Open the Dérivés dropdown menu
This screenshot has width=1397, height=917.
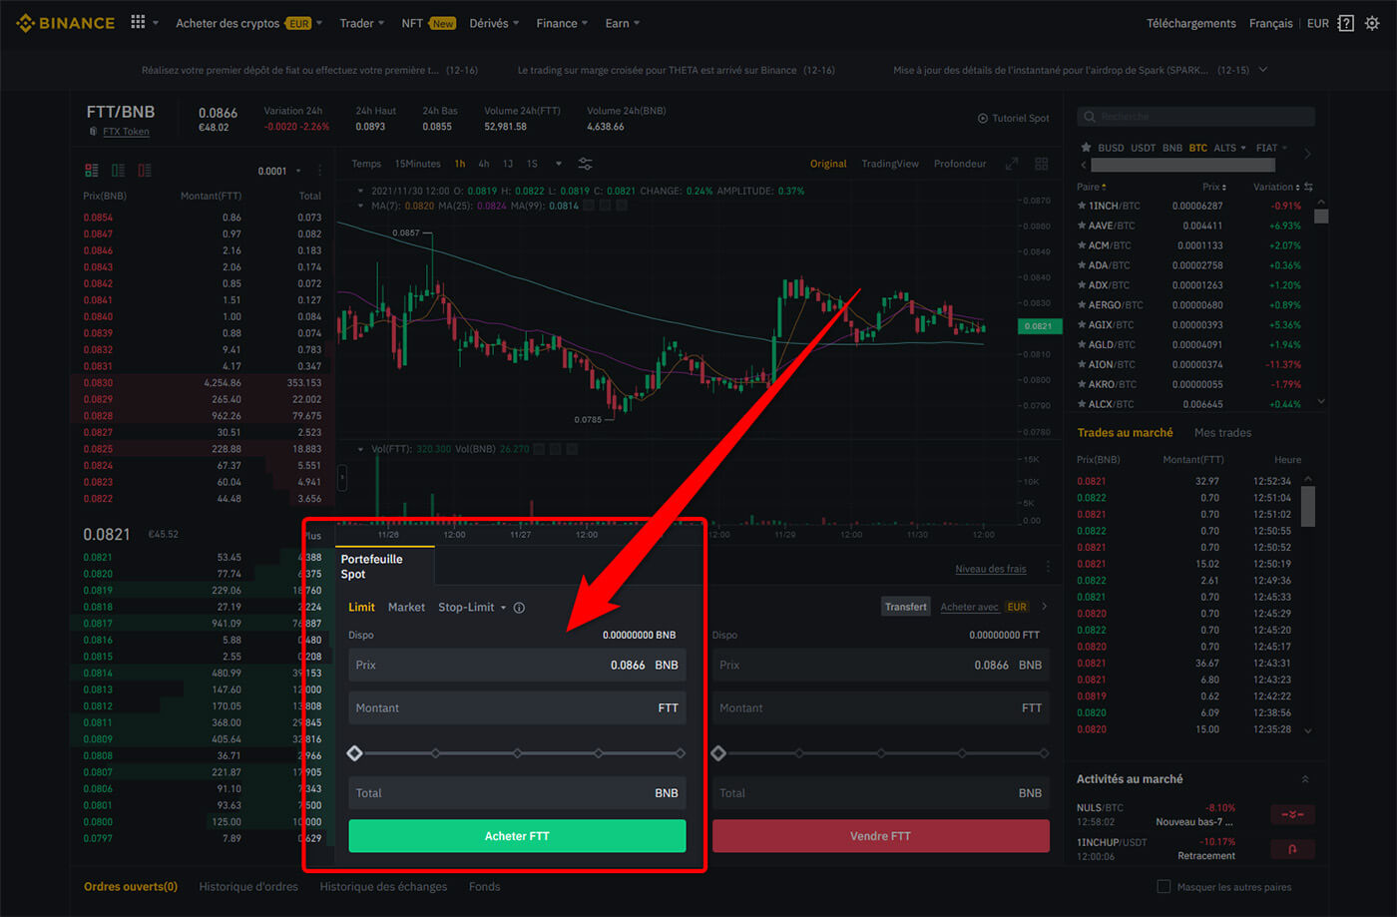click(494, 23)
